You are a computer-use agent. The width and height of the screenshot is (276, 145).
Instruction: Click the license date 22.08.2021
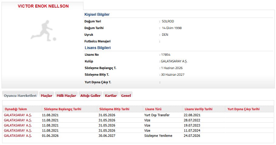pyautogui.click(x=192, y=115)
